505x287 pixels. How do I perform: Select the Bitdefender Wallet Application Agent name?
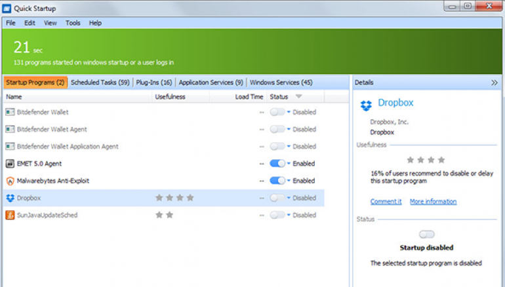tap(68, 146)
